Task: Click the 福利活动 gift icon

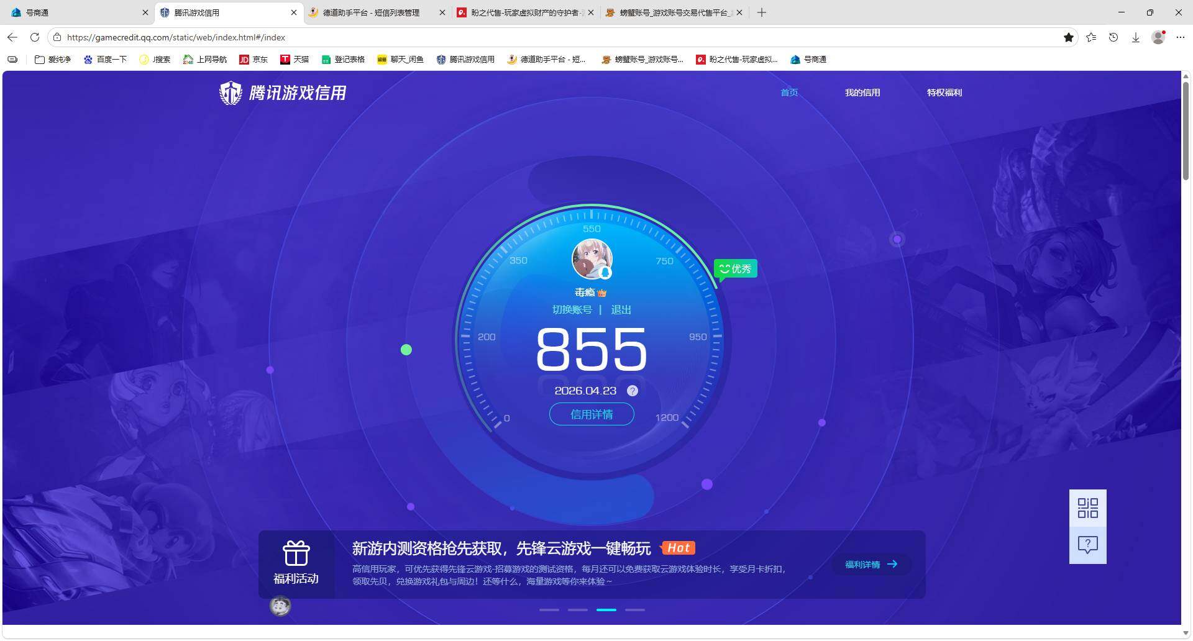Action: coord(296,553)
